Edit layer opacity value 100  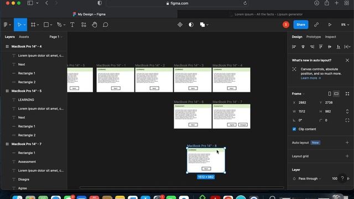tap(335, 179)
